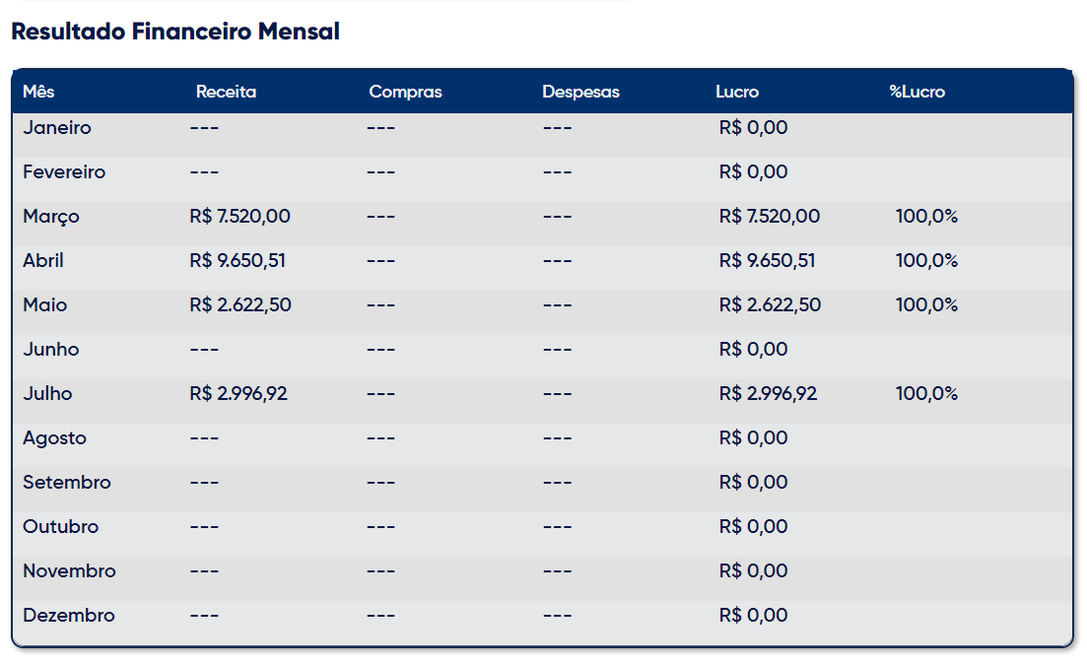Click the Outubro month cell
Viewport: 1087px width, 666px height.
[x=61, y=527]
